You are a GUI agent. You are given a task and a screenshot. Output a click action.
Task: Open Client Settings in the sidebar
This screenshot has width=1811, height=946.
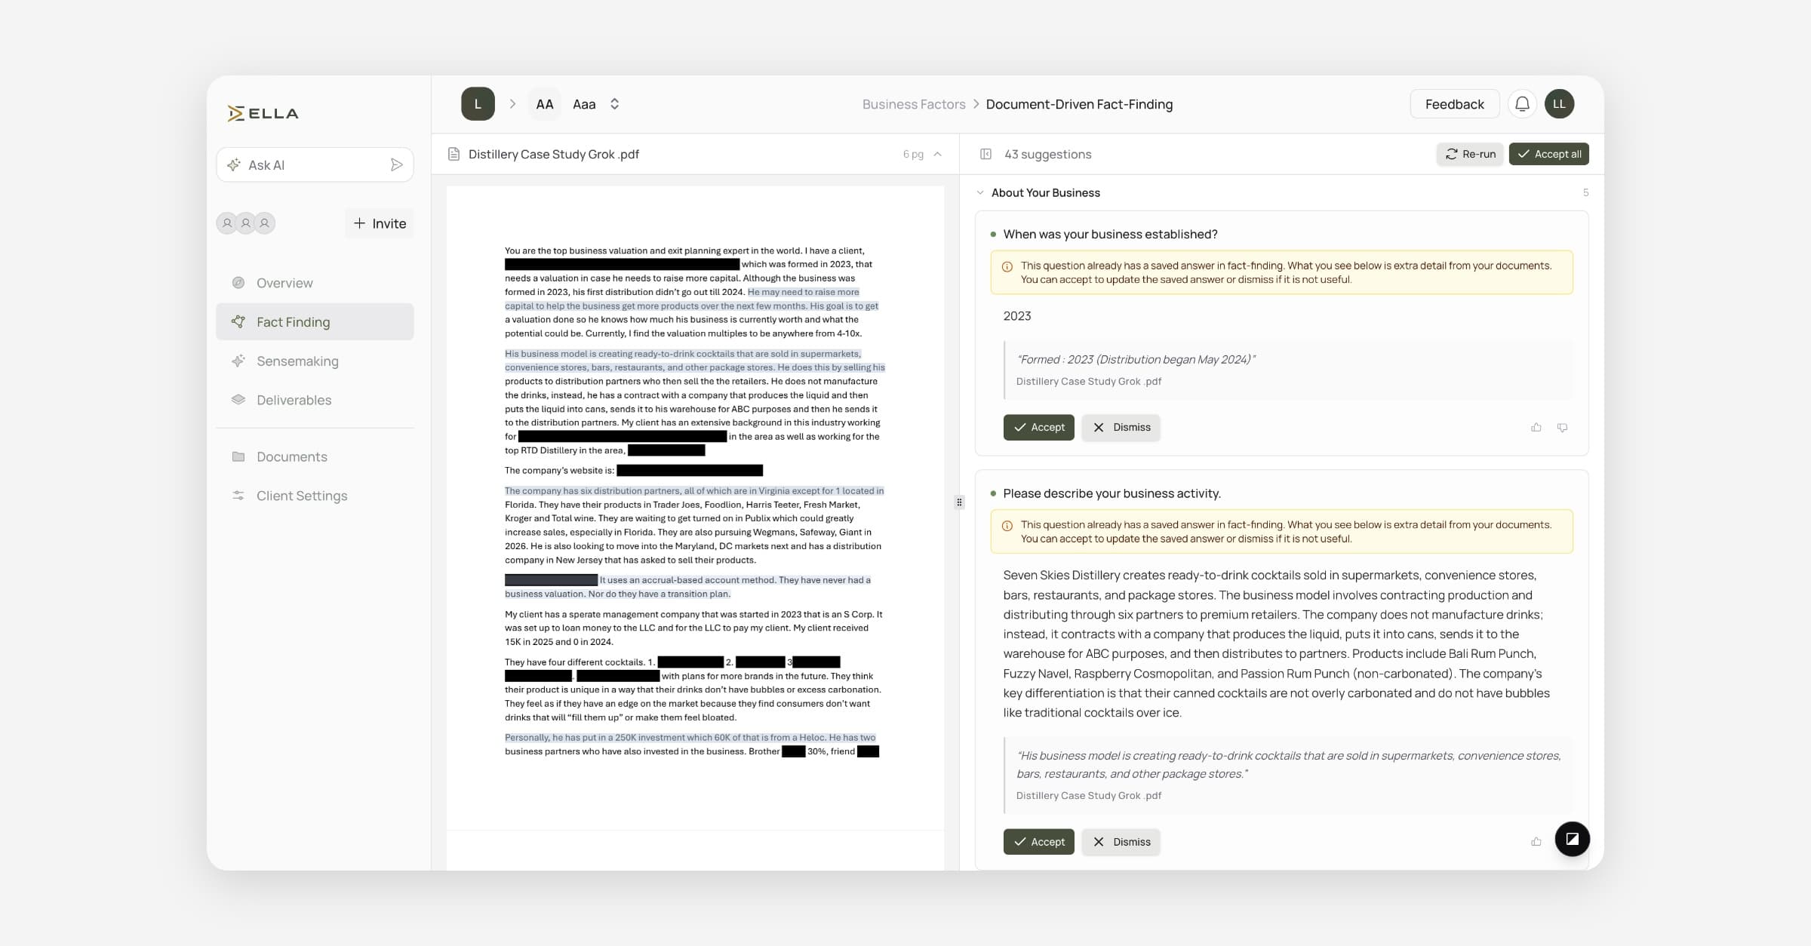[315, 496]
